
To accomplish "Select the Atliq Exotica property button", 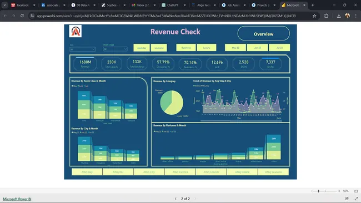I will tap(180, 172).
